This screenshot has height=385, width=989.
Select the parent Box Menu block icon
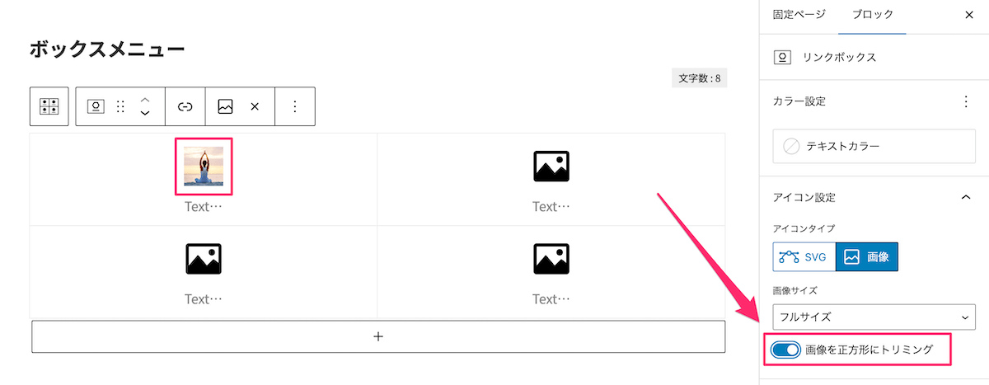[x=49, y=106]
